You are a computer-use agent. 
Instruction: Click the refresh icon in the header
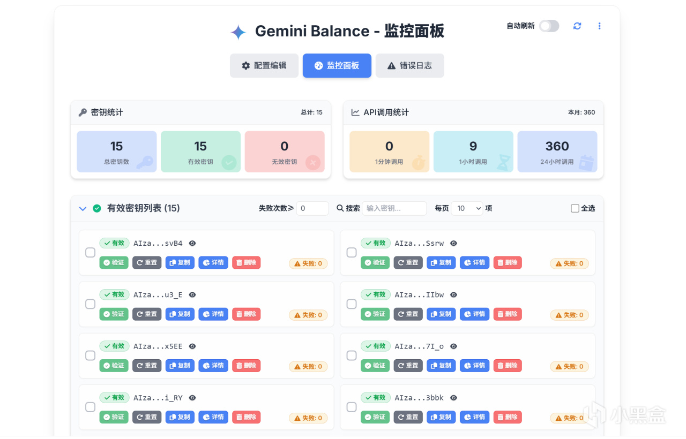[x=577, y=26]
